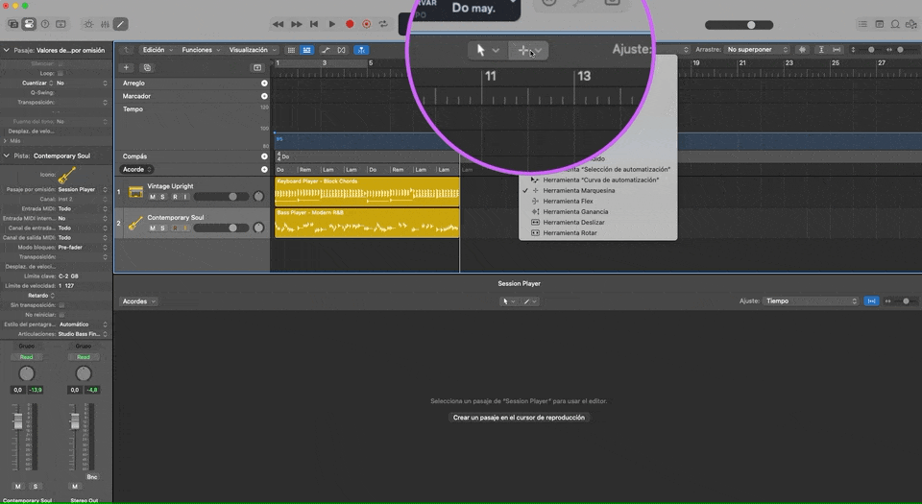Adjust Vintage Upright volume slider
922x504 pixels.
point(222,197)
